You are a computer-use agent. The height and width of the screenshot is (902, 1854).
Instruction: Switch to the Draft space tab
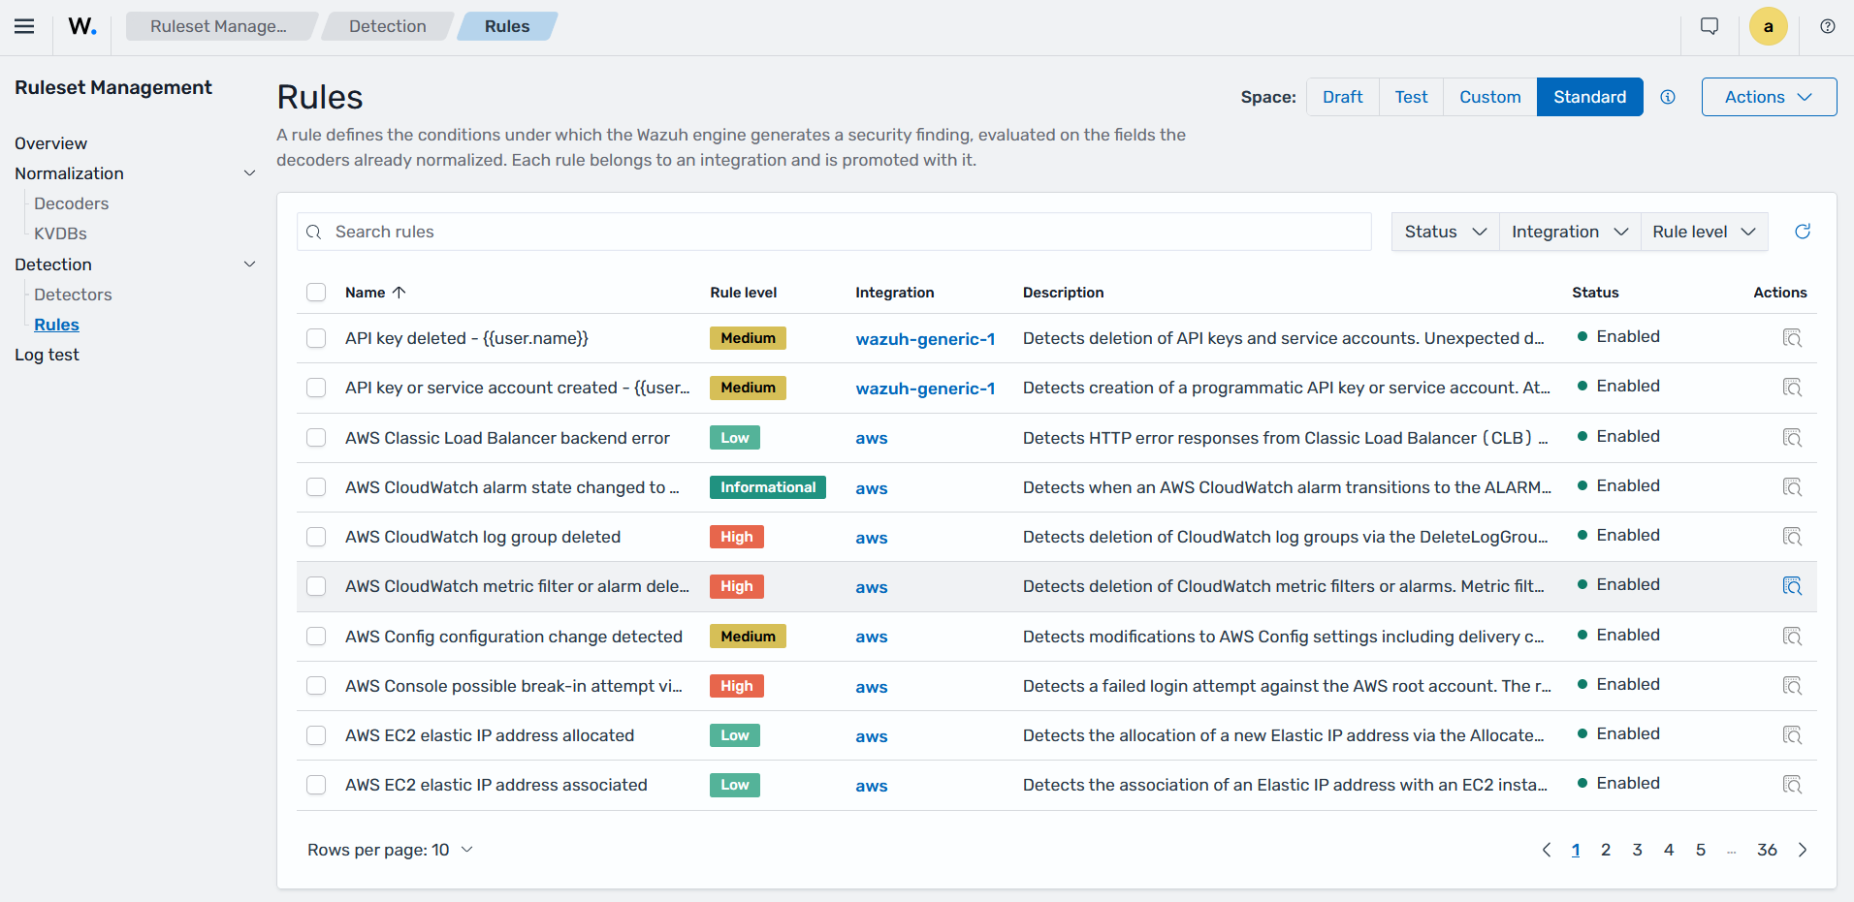point(1342,97)
